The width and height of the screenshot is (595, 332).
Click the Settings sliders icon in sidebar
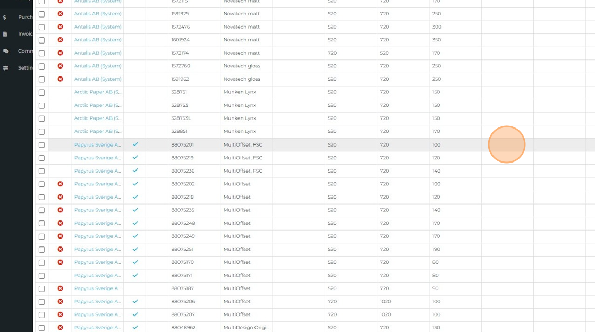(x=5, y=68)
